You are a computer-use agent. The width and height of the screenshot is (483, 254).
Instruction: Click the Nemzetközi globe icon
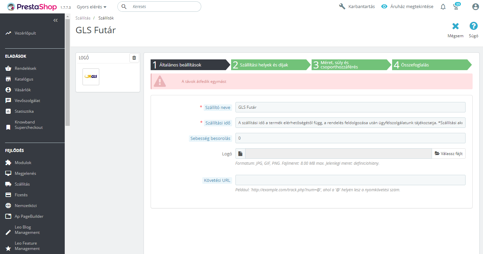(8, 206)
